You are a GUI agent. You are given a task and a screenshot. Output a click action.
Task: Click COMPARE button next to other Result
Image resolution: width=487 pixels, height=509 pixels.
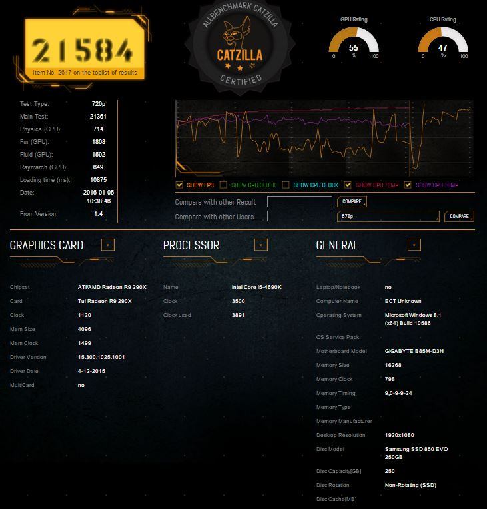click(352, 202)
